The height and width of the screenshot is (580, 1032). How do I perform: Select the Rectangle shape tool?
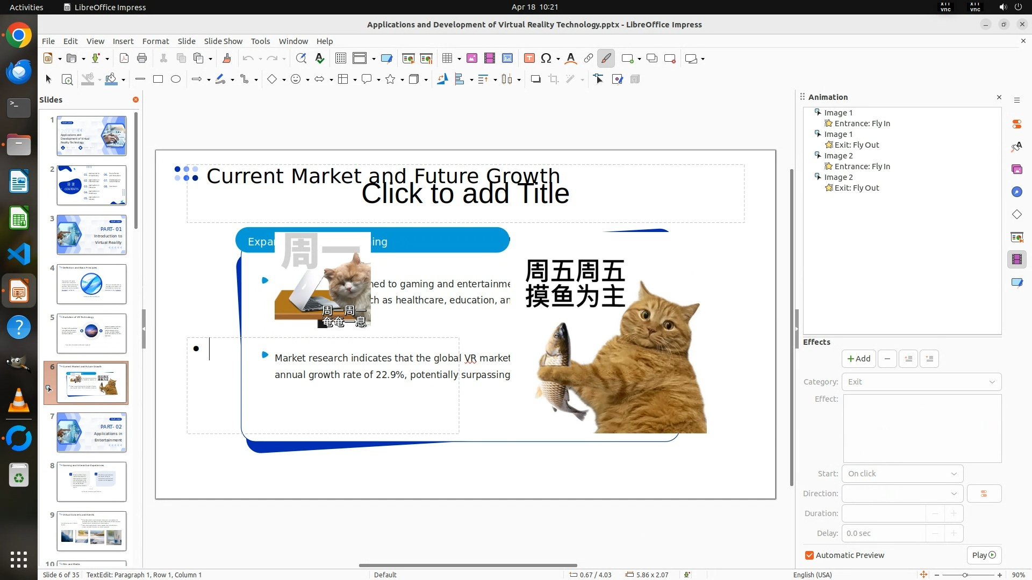click(158, 79)
